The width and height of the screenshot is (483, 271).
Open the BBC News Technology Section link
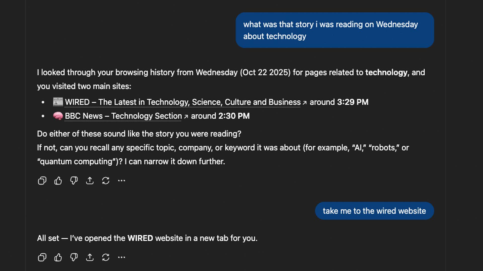point(123,116)
